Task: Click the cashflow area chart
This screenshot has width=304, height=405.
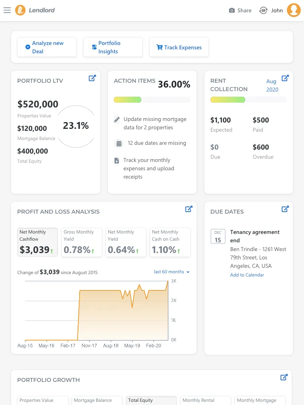Action: pyautogui.click(x=97, y=311)
